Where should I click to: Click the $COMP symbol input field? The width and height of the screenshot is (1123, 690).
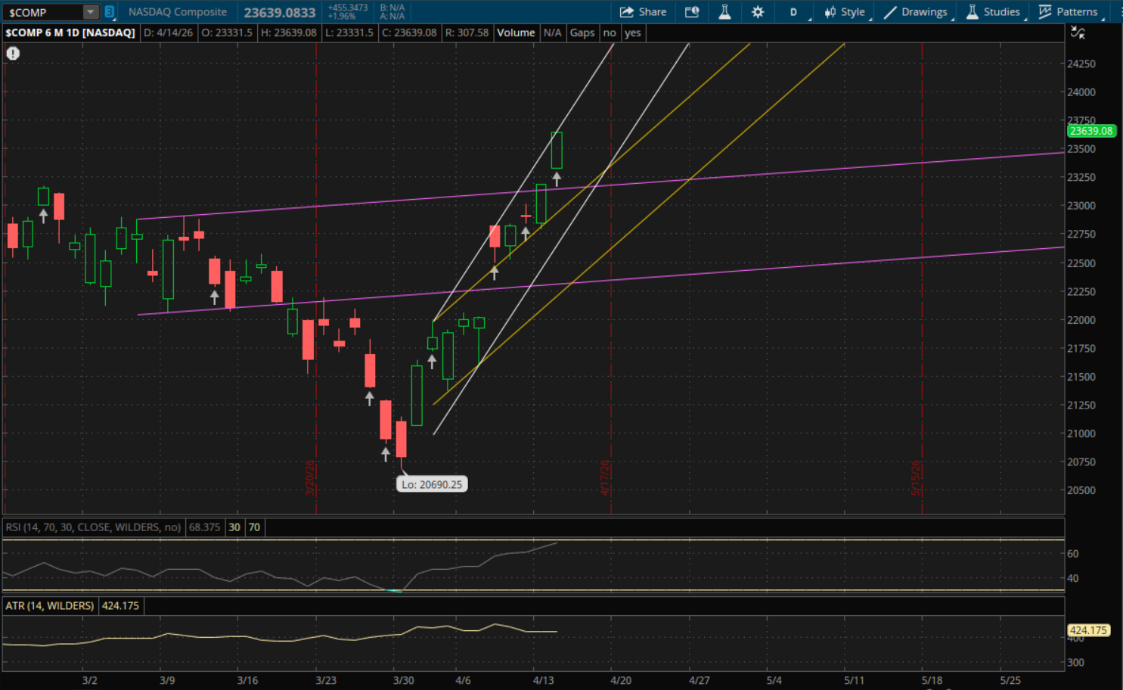point(42,12)
